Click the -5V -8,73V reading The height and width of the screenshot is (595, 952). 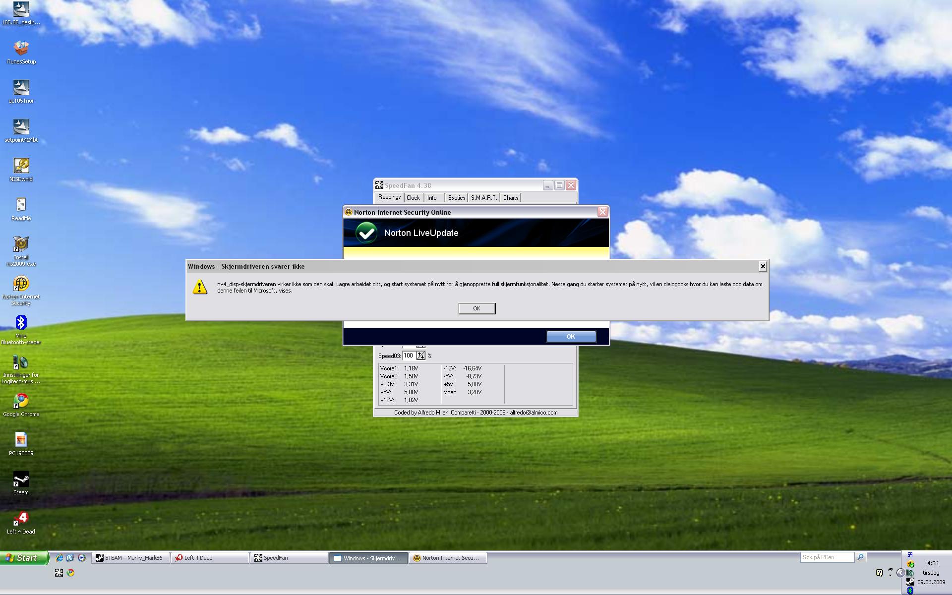click(x=463, y=376)
